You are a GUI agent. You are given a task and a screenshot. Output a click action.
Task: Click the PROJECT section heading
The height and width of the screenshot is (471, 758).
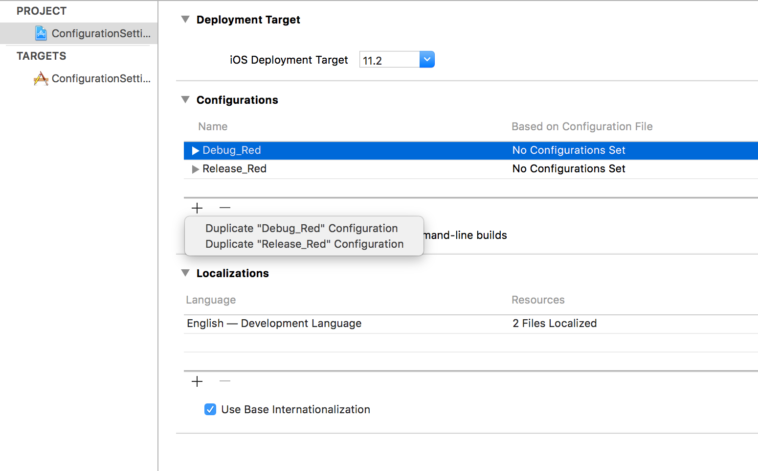click(42, 11)
